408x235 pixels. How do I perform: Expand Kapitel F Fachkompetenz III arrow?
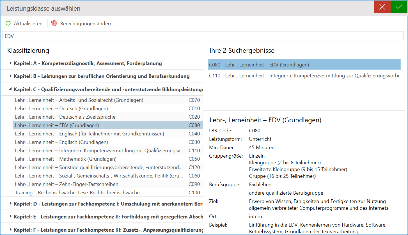(10, 230)
